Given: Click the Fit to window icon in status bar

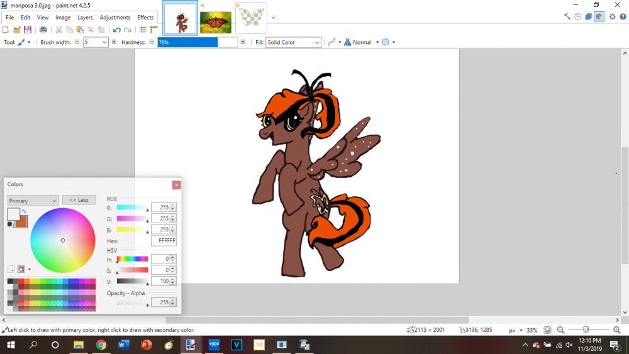Looking at the screenshot, I should coord(547,330).
